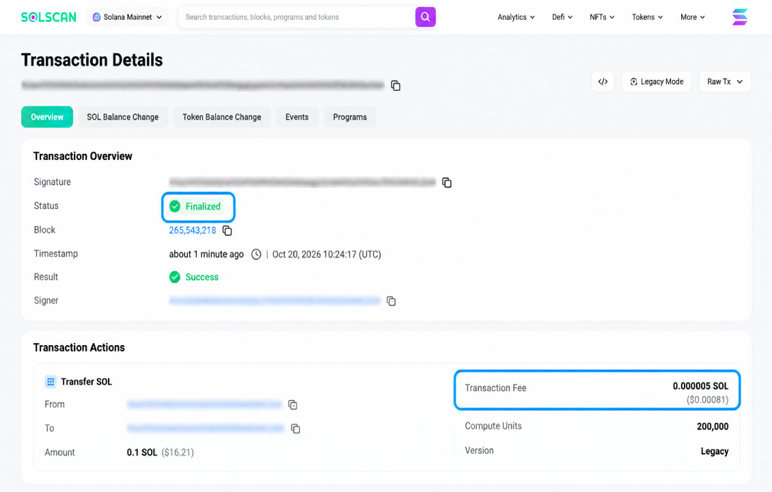Screen dimensions: 772x492
Task: Click the purple search magnifier button
Action: (426, 17)
